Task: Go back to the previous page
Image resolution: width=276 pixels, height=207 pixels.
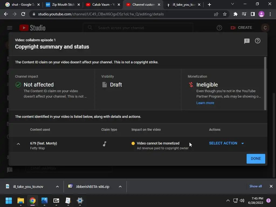Action: (x=6, y=14)
